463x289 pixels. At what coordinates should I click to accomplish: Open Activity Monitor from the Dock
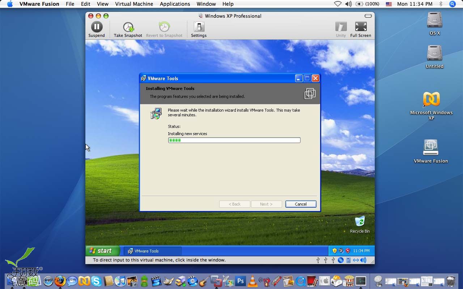pos(361,281)
